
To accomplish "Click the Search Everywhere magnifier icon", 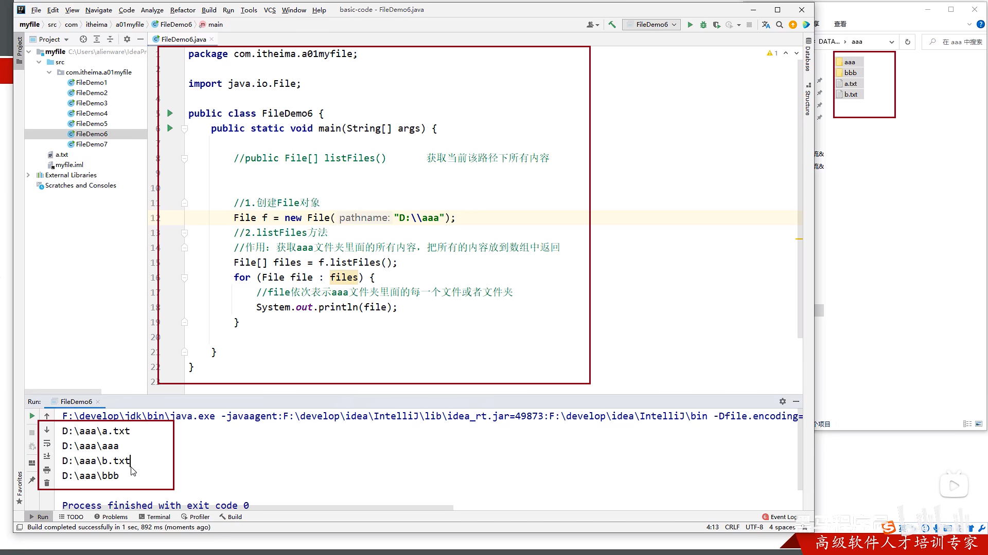I will 779,25.
